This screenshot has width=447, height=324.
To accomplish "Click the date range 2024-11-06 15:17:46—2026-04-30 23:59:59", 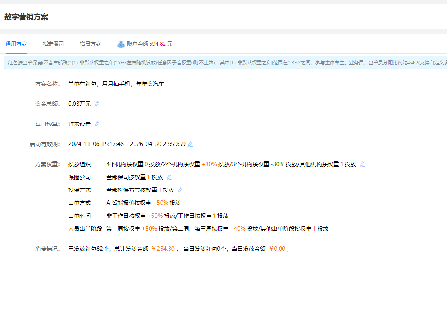I will click(x=127, y=144).
